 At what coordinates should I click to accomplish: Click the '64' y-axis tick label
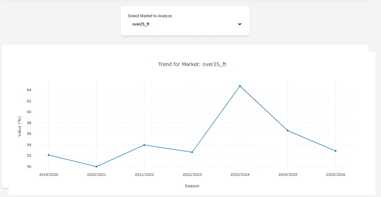[x=29, y=90]
